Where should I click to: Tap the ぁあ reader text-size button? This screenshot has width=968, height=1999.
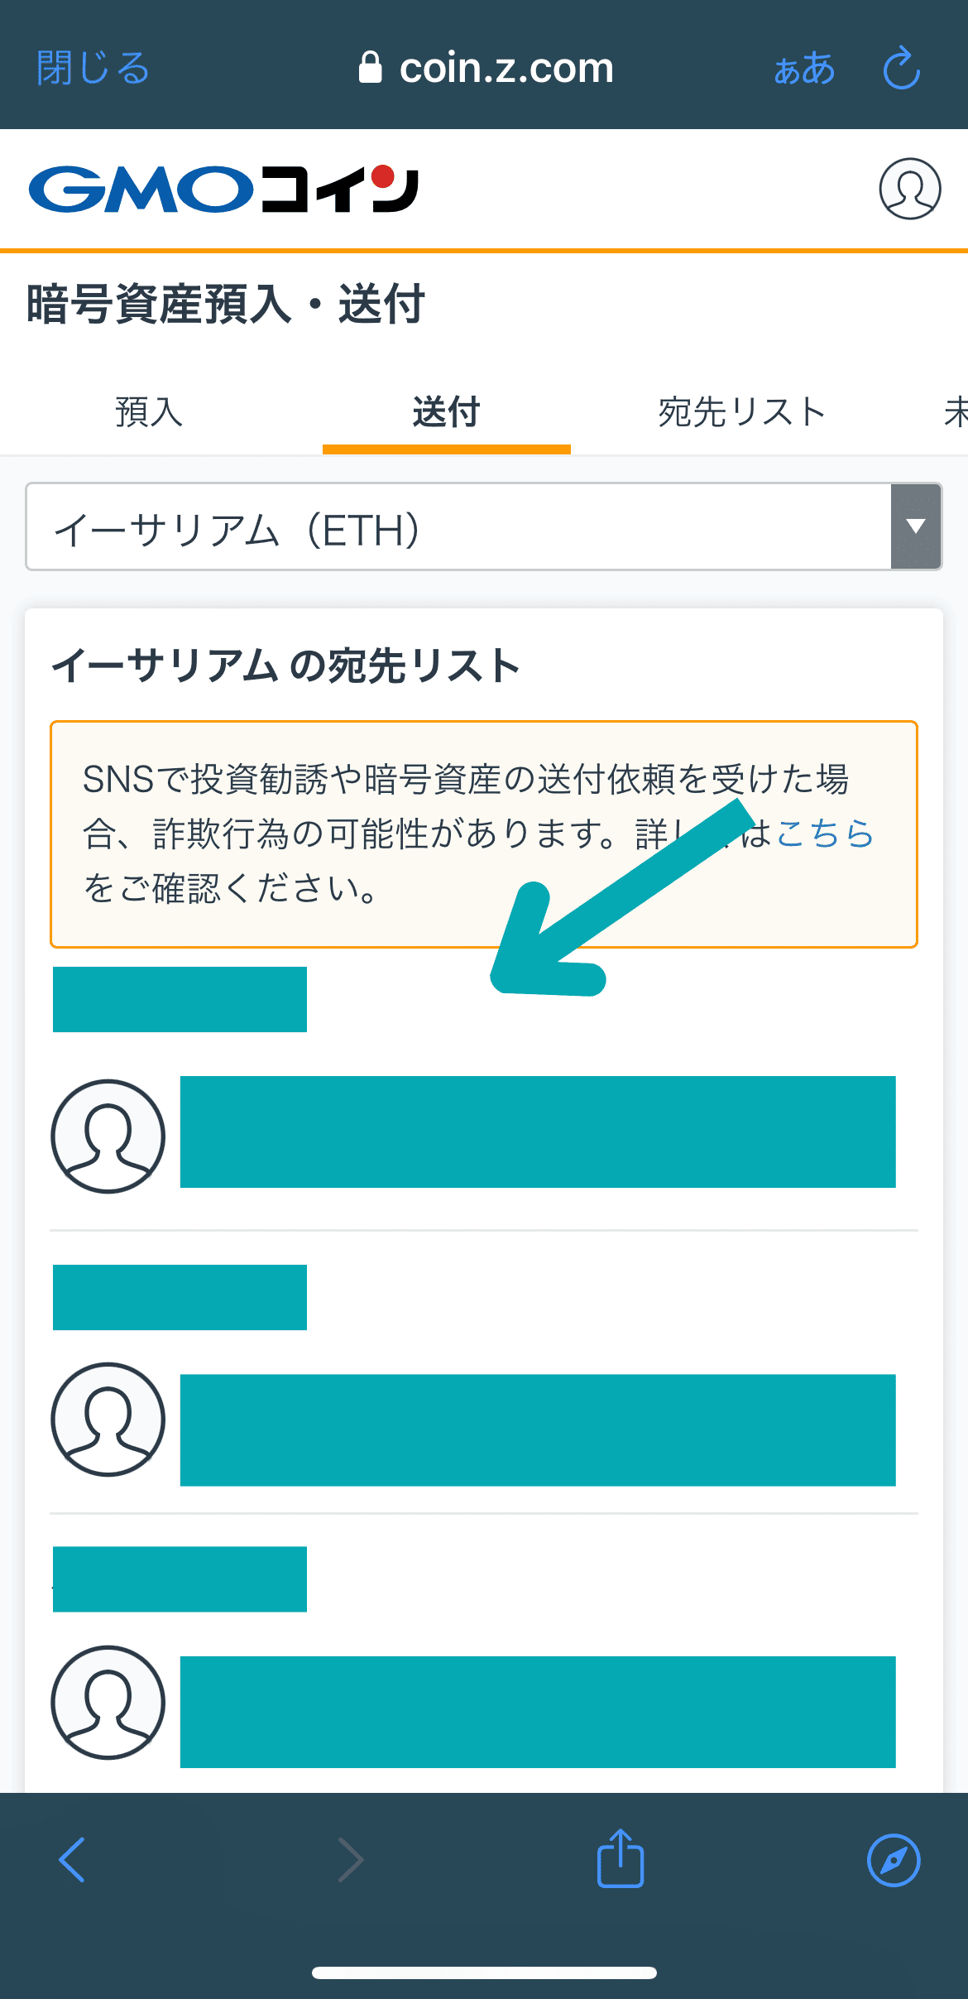(x=804, y=68)
